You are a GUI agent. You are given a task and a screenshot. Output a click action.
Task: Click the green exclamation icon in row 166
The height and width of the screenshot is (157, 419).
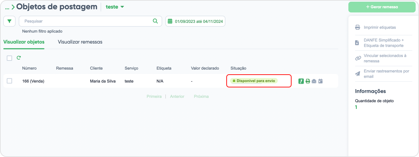[301, 81]
